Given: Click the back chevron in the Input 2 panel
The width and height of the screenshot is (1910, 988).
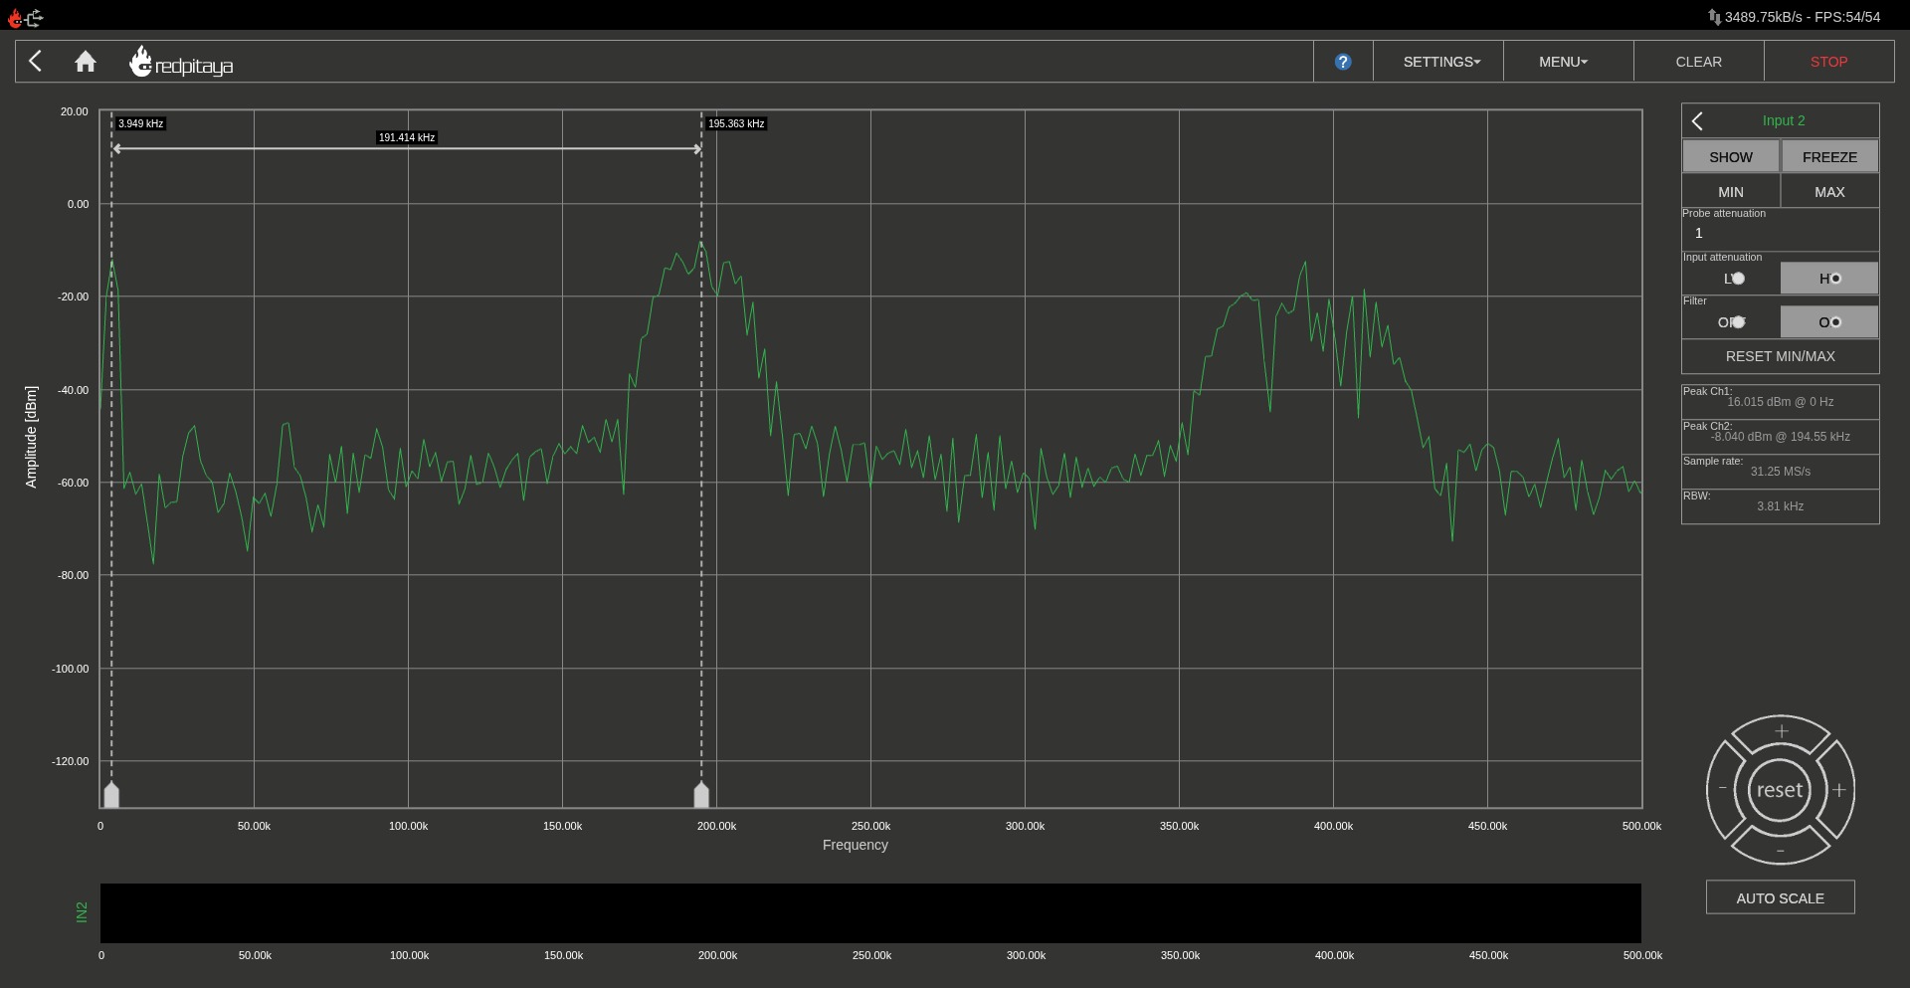Looking at the screenshot, I should pos(1697,120).
